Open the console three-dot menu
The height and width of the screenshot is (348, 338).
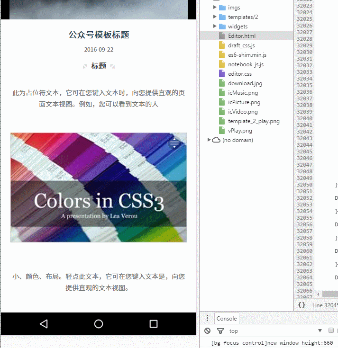pyautogui.click(x=207, y=318)
